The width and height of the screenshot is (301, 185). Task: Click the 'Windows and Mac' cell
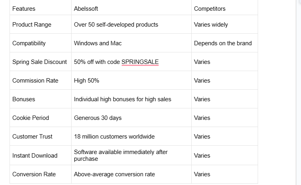[x=131, y=43]
